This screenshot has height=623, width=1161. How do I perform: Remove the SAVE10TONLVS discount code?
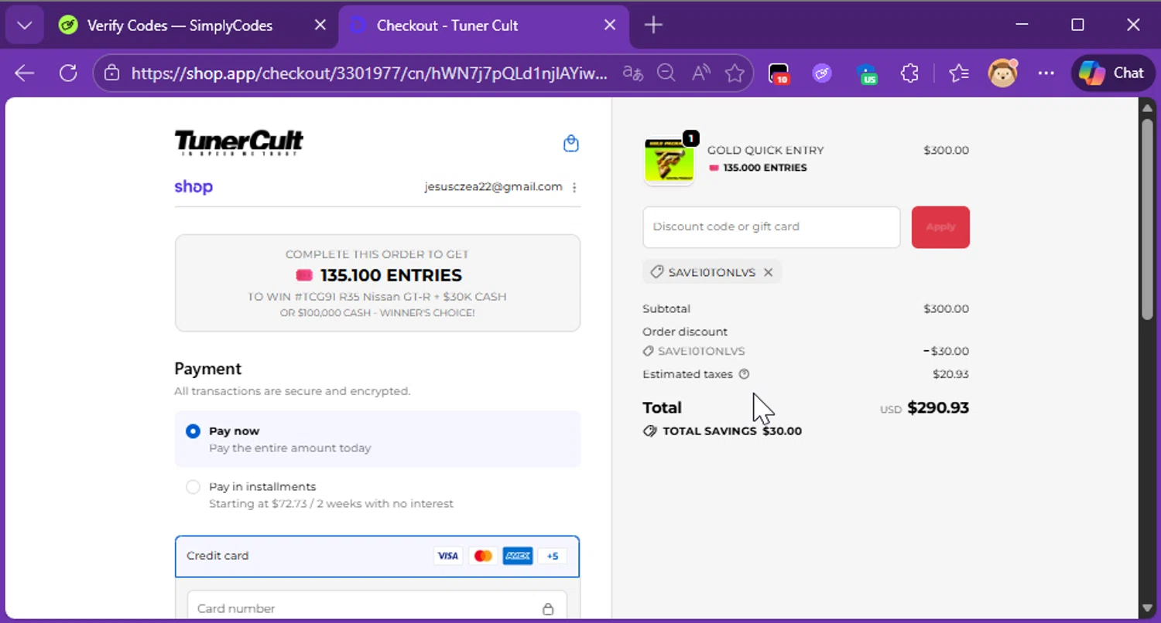(768, 272)
